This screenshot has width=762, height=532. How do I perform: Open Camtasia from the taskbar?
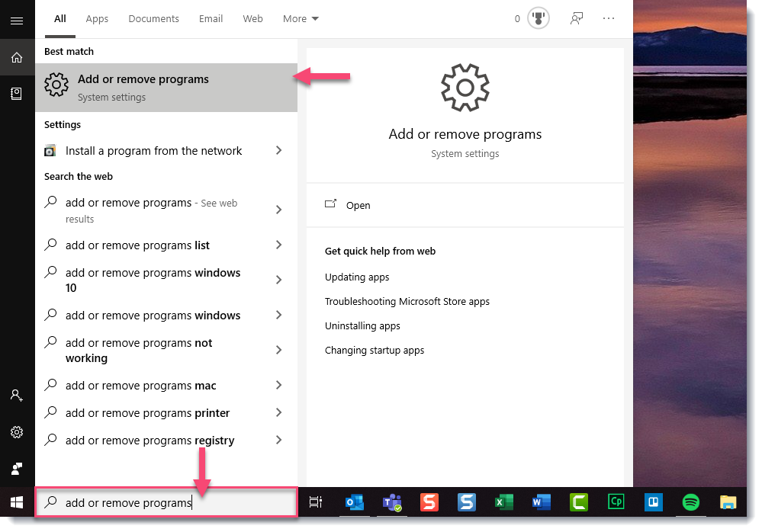pos(579,502)
